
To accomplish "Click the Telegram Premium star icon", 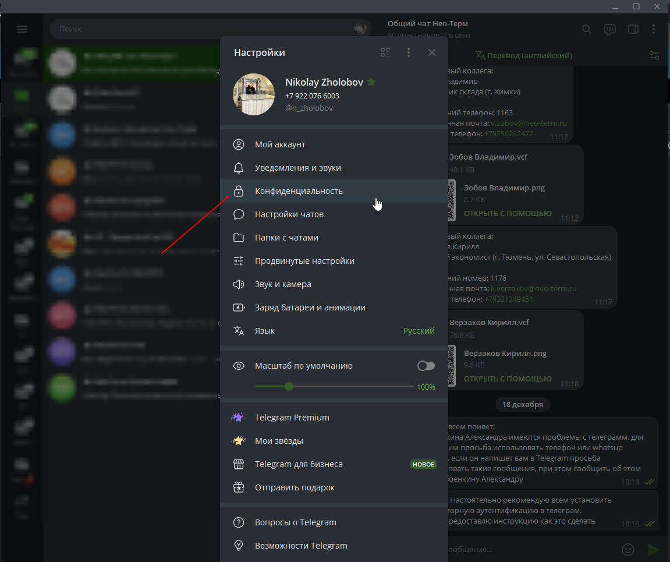I will click(238, 418).
